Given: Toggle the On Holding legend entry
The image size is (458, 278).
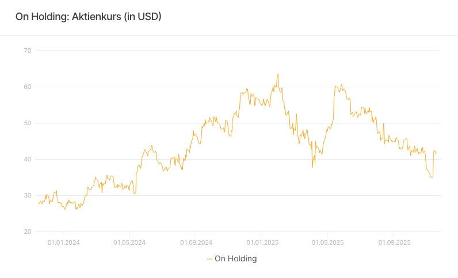Looking at the screenshot, I should (x=235, y=258).
